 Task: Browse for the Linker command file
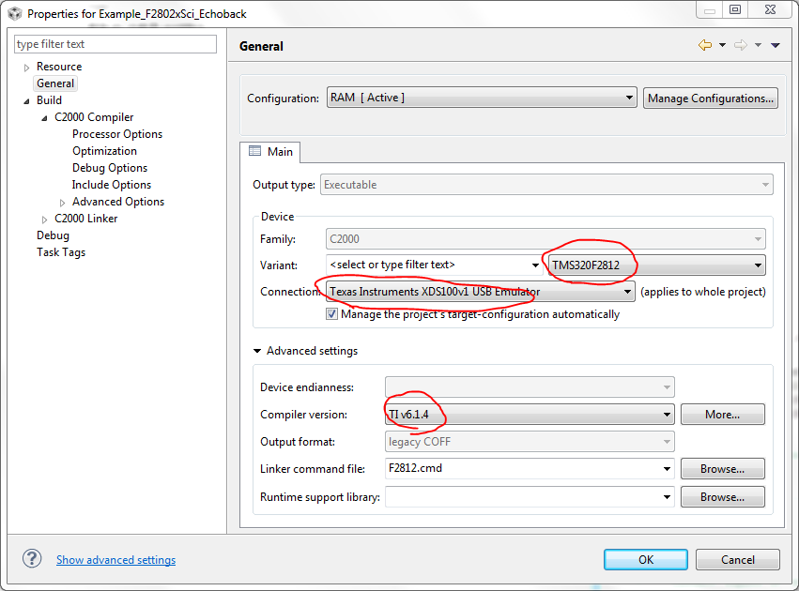[x=722, y=468]
